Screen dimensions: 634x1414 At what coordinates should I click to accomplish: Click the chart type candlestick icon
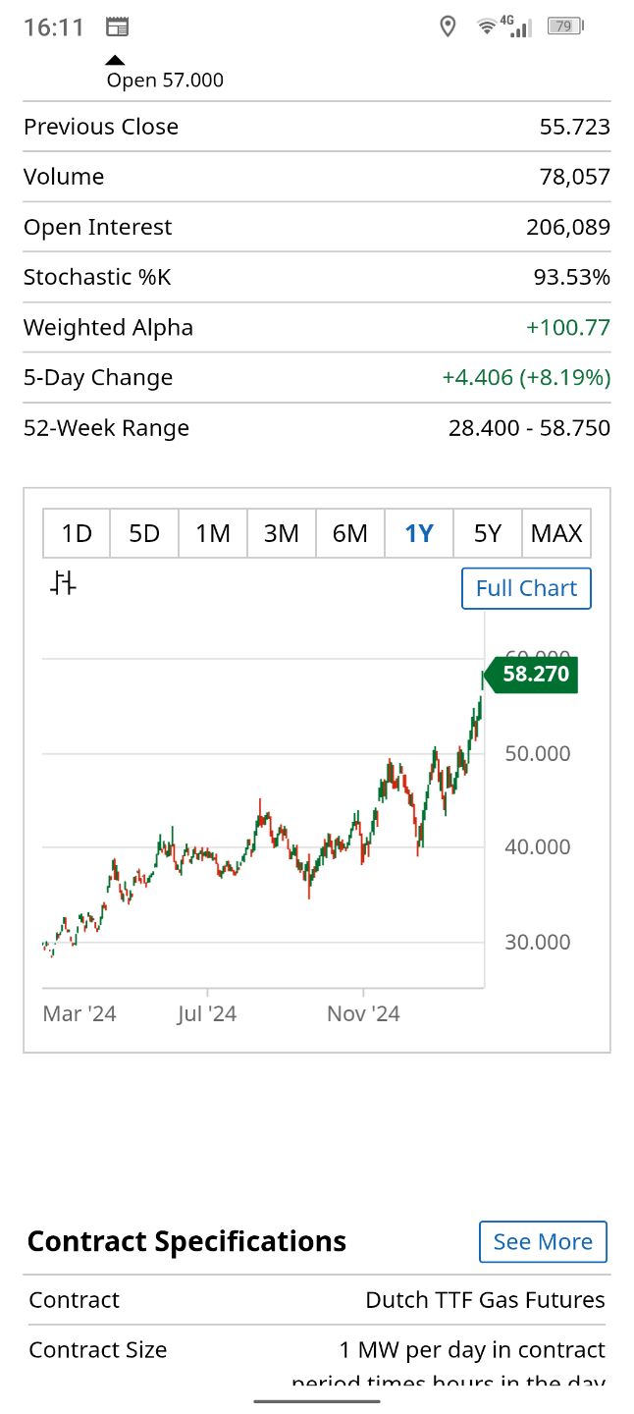(63, 583)
